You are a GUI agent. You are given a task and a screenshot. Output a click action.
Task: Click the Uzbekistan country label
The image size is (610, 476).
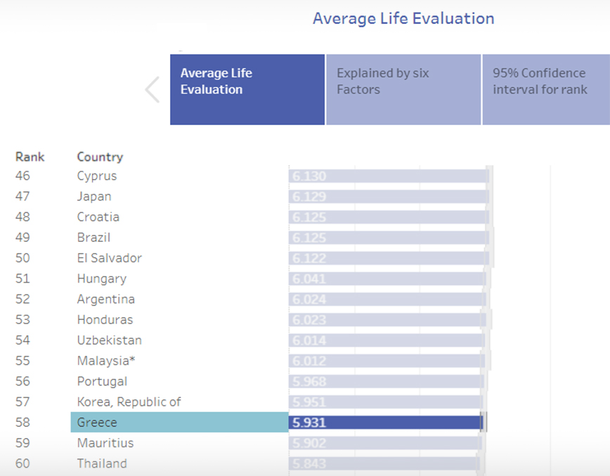(110, 340)
